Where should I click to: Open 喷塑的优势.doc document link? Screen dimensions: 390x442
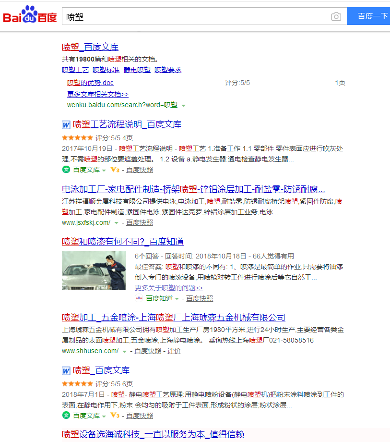tap(90, 83)
